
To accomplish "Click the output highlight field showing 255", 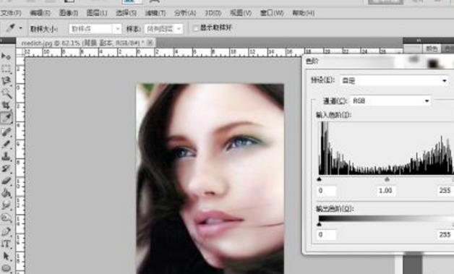I will pos(445,235).
